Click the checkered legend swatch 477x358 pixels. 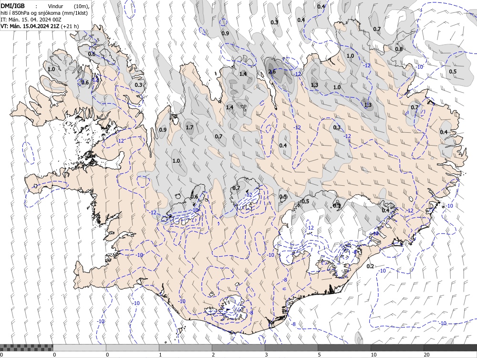[x=26, y=347]
